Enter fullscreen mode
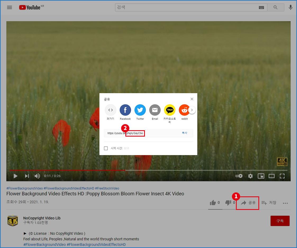Viewport: 297px width, 248px height. tap(282, 176)
